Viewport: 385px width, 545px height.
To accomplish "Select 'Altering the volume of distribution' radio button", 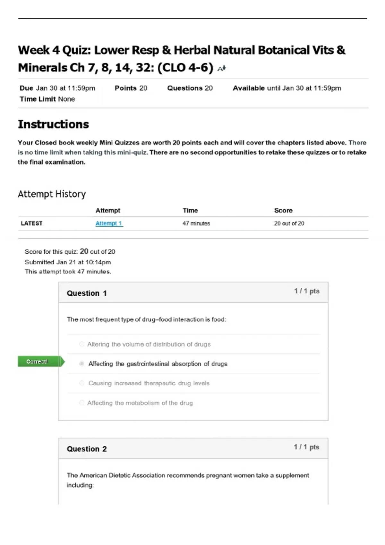I will (x=81, y=344).
